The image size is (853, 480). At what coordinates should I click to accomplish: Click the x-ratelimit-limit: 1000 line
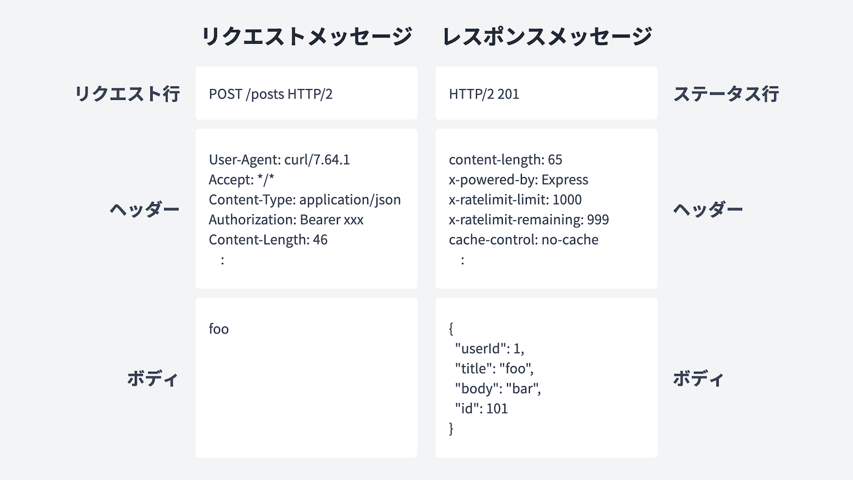[x=516, y=200]
